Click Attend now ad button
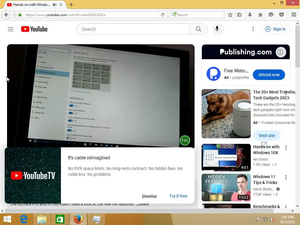This screenshot has width=300, height=225. click(x=269, y=75)
